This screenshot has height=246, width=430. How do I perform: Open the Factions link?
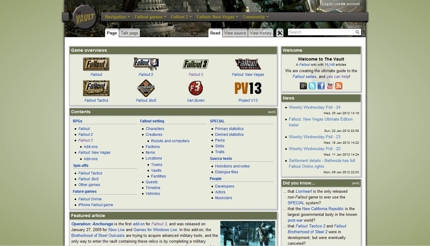[153, 147]
